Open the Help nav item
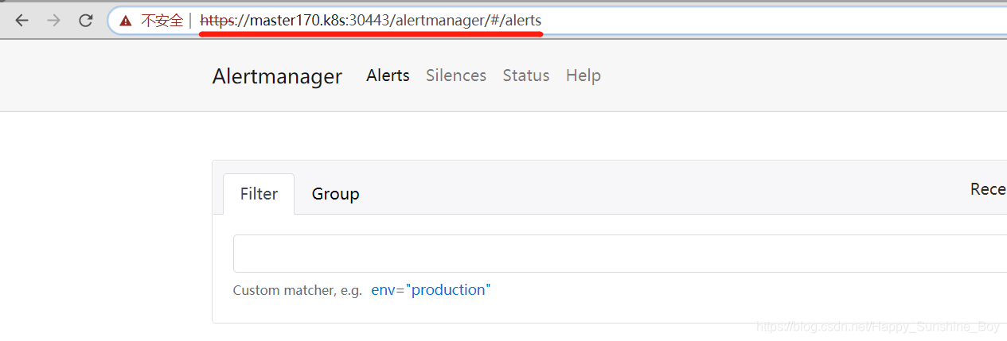 pos(584,76)
